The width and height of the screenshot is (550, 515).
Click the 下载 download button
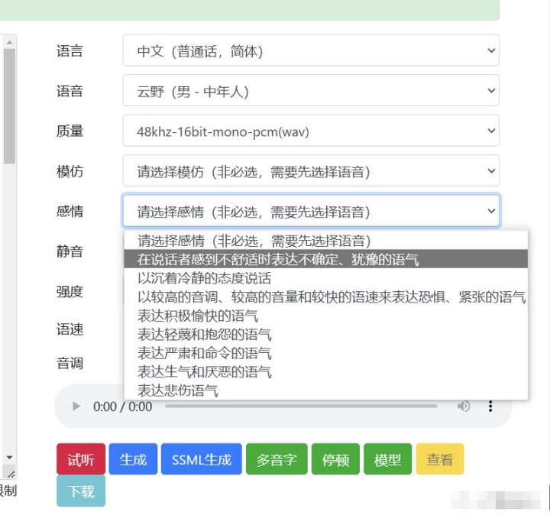coord(81,491)
